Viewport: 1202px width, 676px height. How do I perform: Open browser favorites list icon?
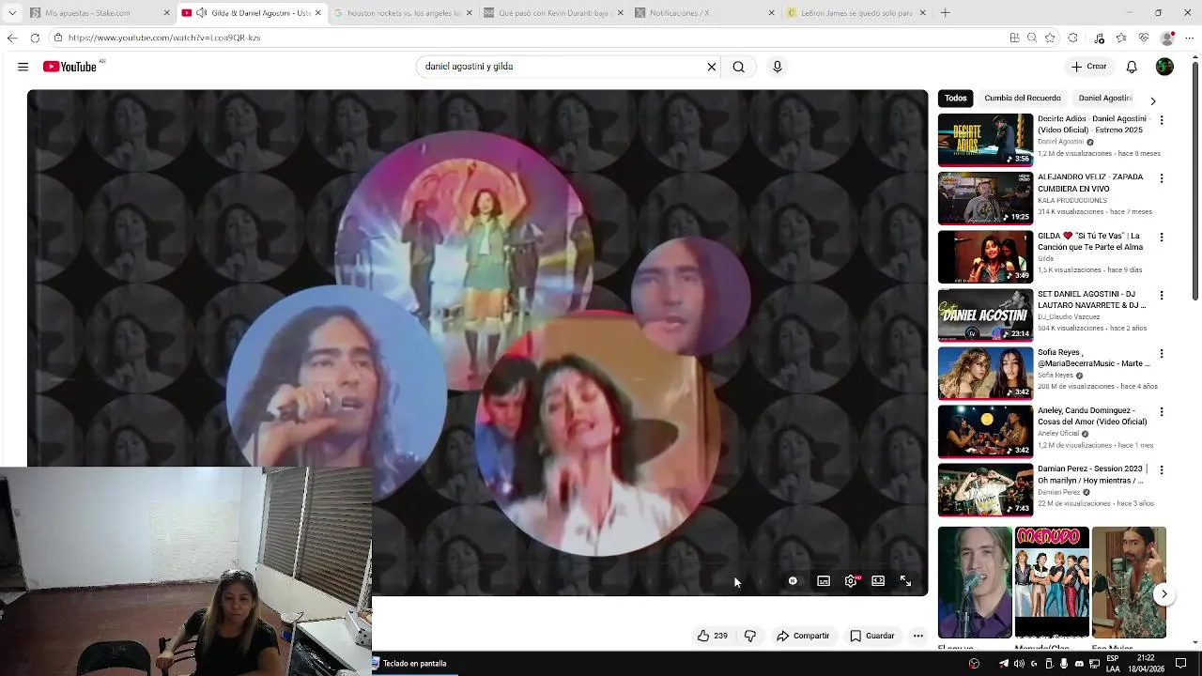pos(1121,38)
